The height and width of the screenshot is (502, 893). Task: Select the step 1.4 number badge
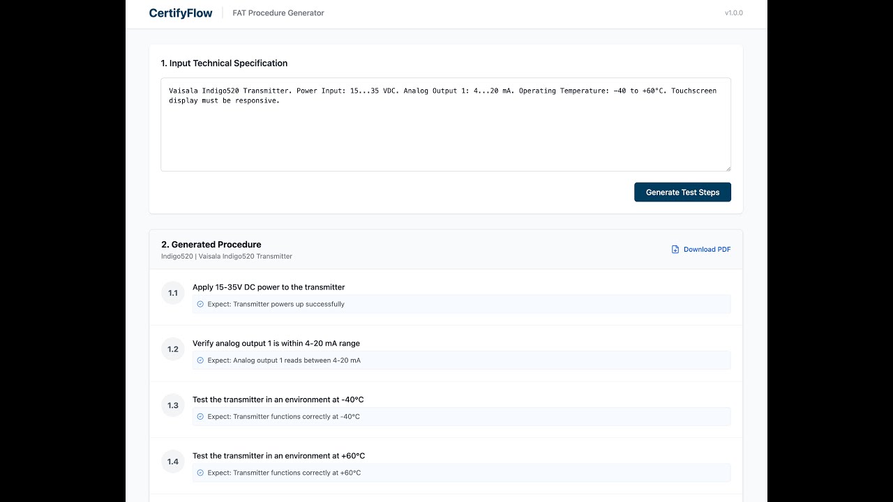[173, 462]
